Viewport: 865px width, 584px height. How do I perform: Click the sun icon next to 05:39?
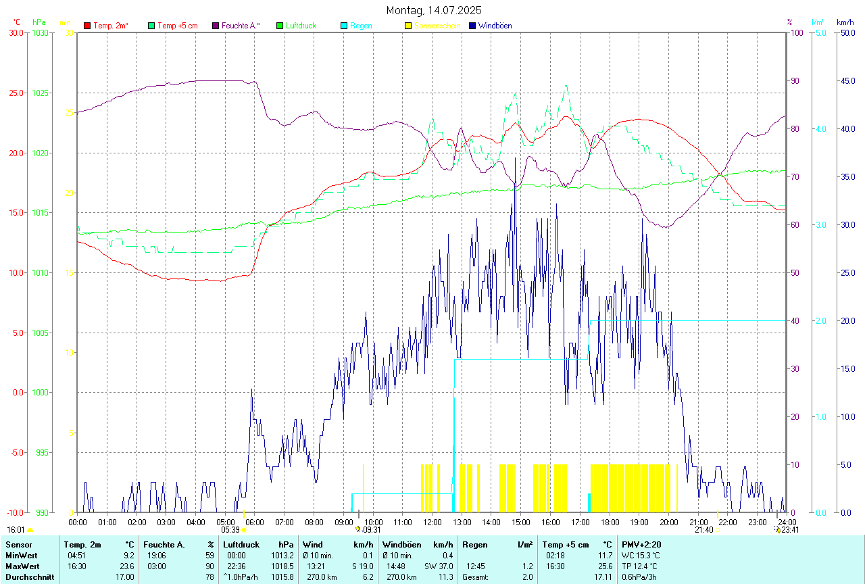pos(244,530)
